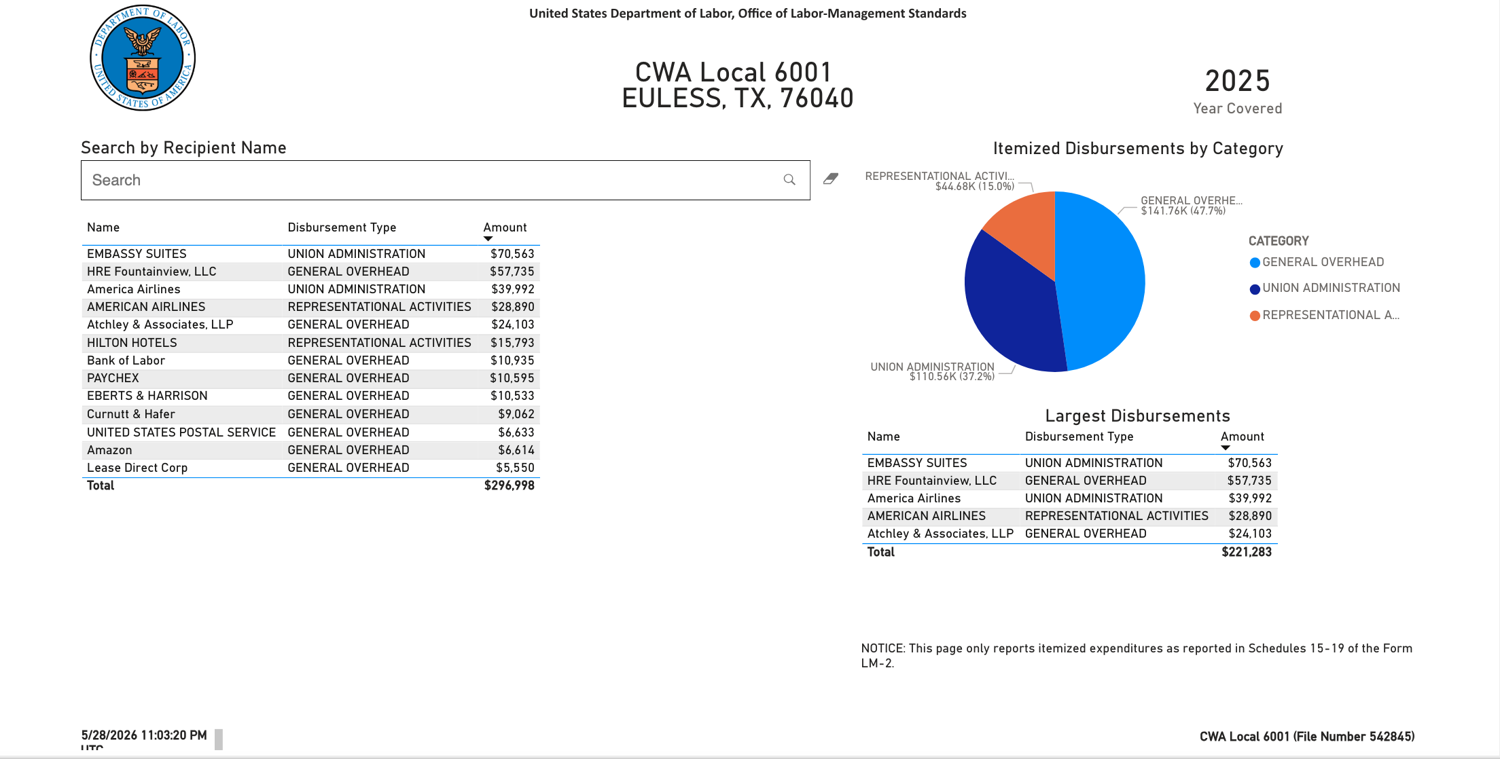Select America Airlines row in main table

(x=310, y=289)
